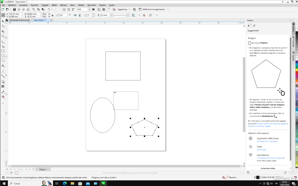Select the Pagina 1 page tab
The width and height of the screenshot is (298, 186).
point(43,169)
